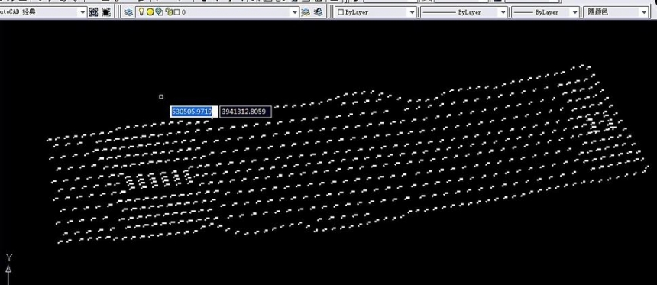Open the Layer Properties Manager icon
Viewport: 657px width, 285px height.
pyautogui.click(x=128, y=12)
